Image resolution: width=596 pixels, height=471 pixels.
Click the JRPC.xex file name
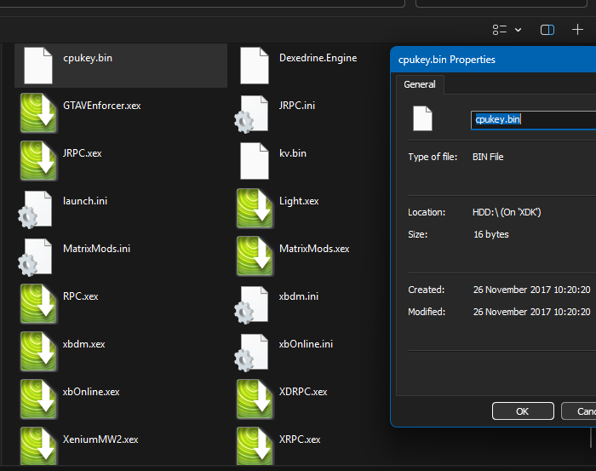(x=82, y=153)
